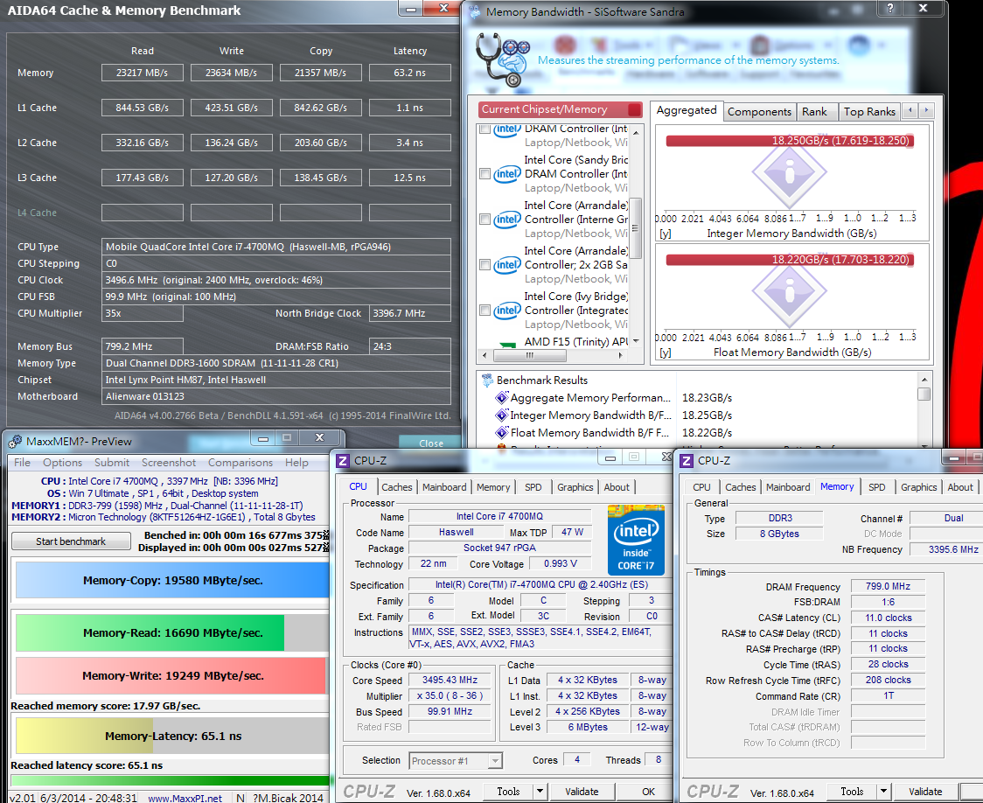Image resolution: width=983 pixels, height=803 pixels.
Task: Tick checkbox for Ivy Bridge Integrated controller
Action: [x=485, y=311]
